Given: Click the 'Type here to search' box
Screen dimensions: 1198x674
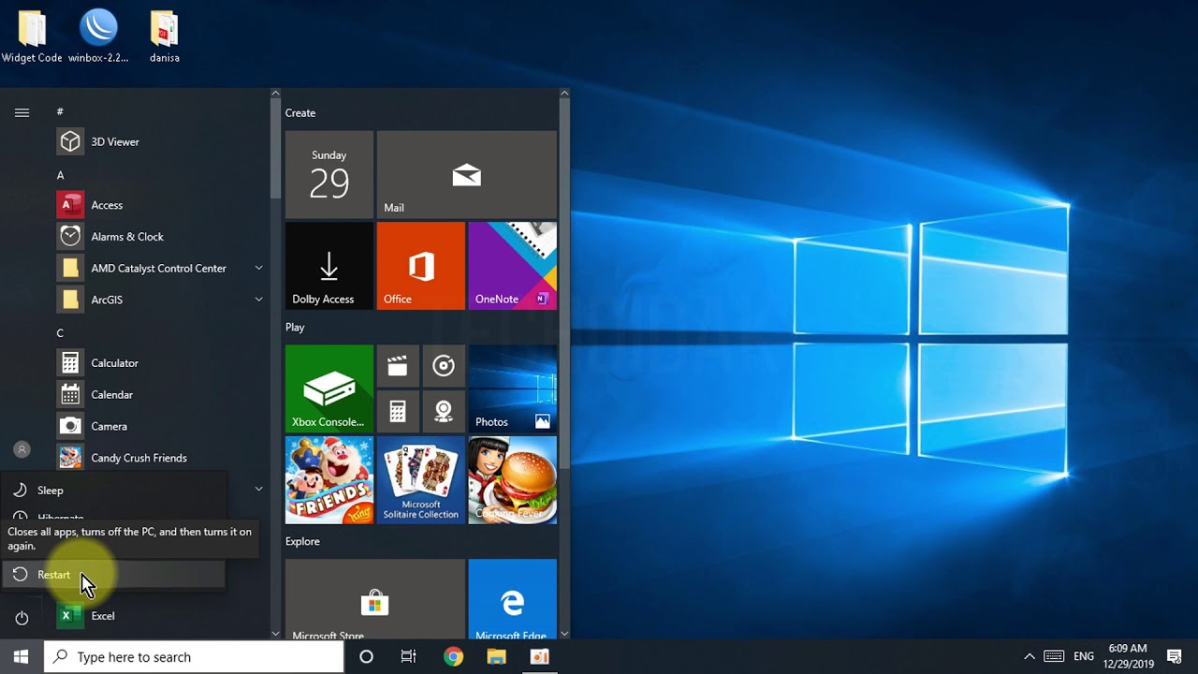Looking at the screenshot, I should pos(194,657).
